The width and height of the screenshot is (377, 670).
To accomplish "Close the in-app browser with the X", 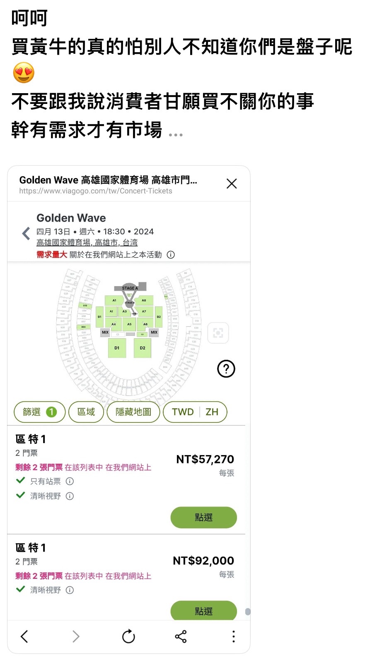I will click(232, 183).
